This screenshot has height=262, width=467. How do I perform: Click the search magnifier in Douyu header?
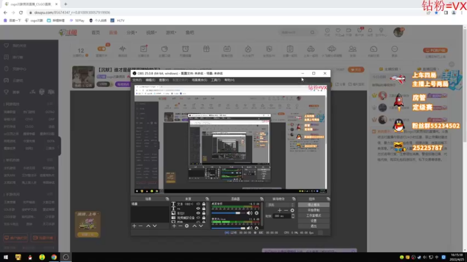[312, 33]
